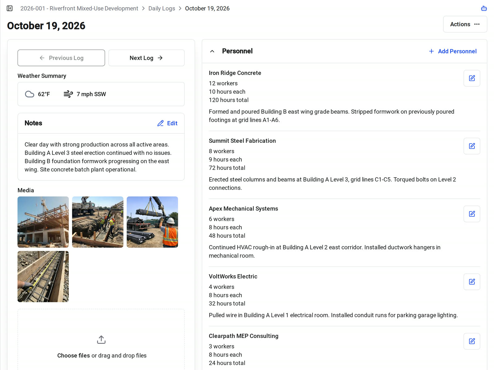The width and height of the screenshot is (494, 370).
Task: Click the Weather Summary label
Action: (42, 76)
